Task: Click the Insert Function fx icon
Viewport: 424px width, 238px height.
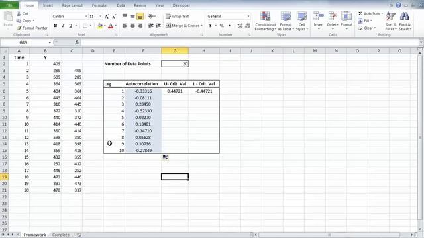Action: (x=77, y=42)
